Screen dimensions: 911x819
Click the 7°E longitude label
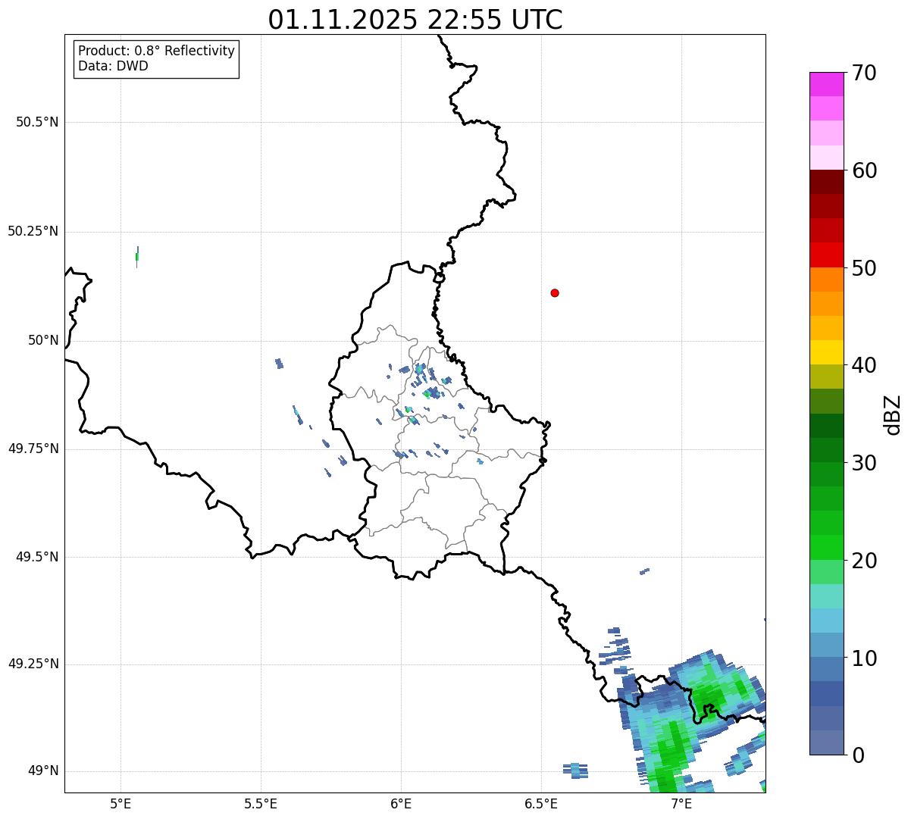(681, 803)
